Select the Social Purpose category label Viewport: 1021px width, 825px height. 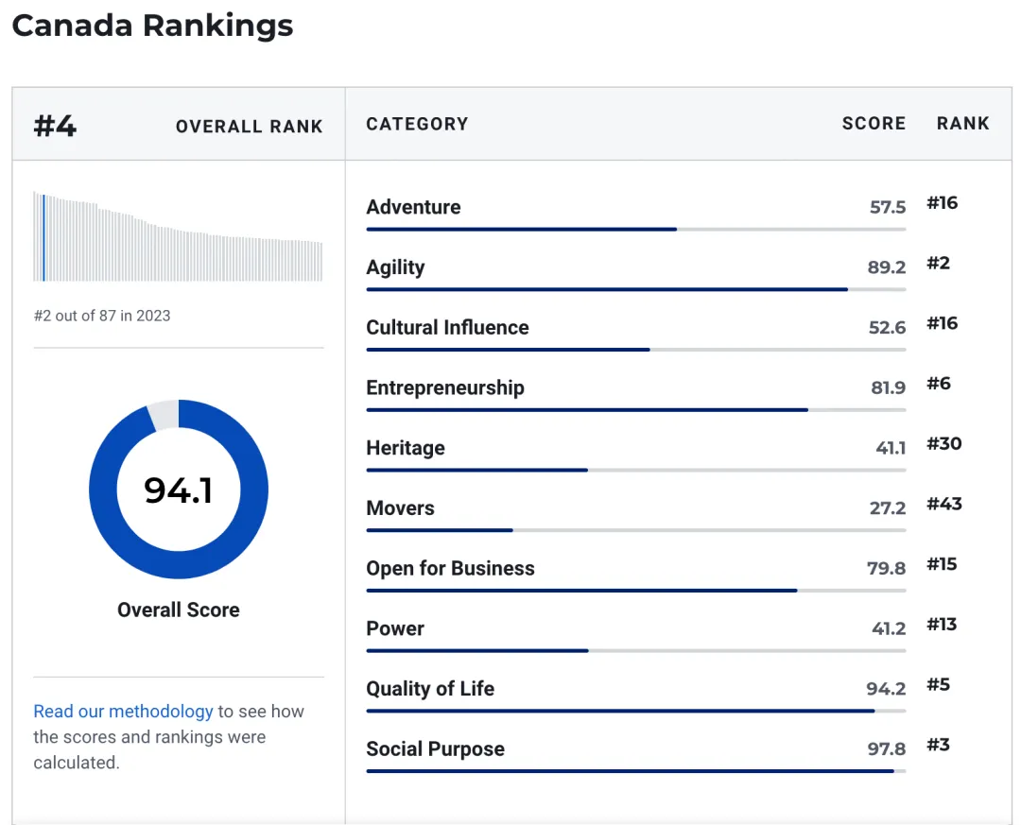(435, 749)
